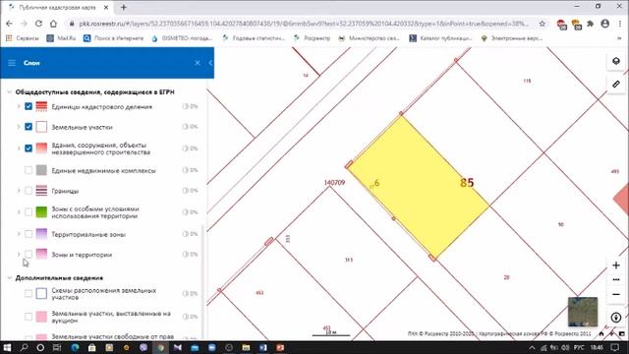The image size is (629, 354).
Task: Adjust opacity of Земельные участки layer
Action: pyautogui.click(x=190, y=127)
